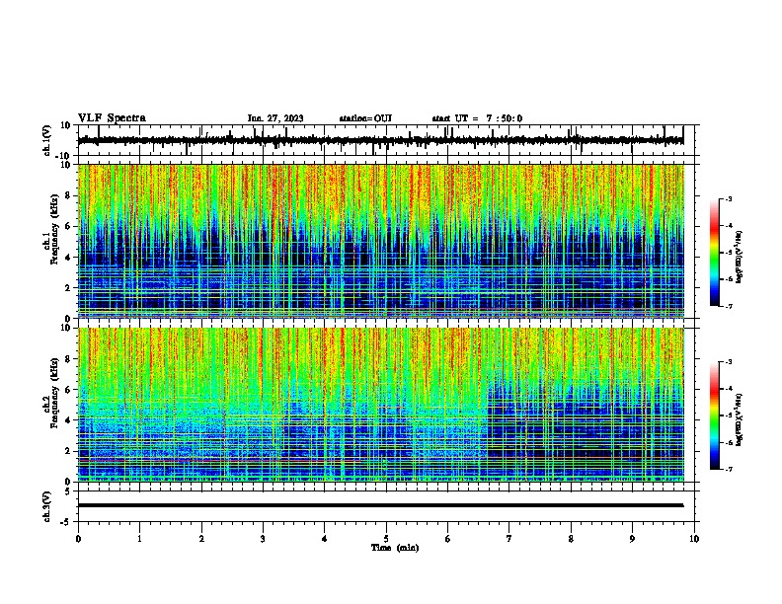Click the "ch.1(V)" axis label
This screenshot has height=604, width=782.
[47, 140]
